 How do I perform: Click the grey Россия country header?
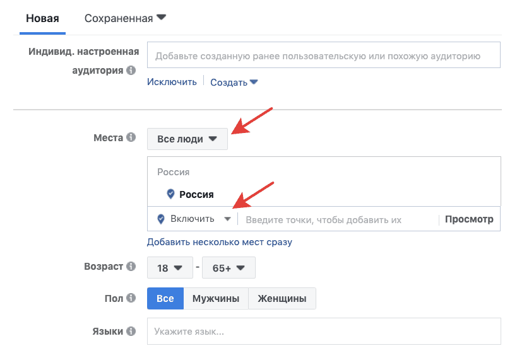click(174, 172)
